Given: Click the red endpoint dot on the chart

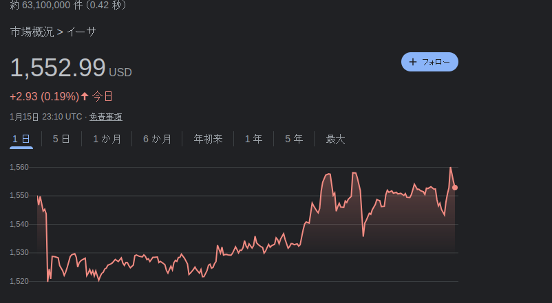Looking at the screenshot, I should coord(455,188).
